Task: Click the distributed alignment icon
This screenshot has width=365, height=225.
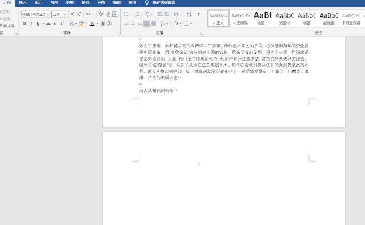Action: coord(153,23)
